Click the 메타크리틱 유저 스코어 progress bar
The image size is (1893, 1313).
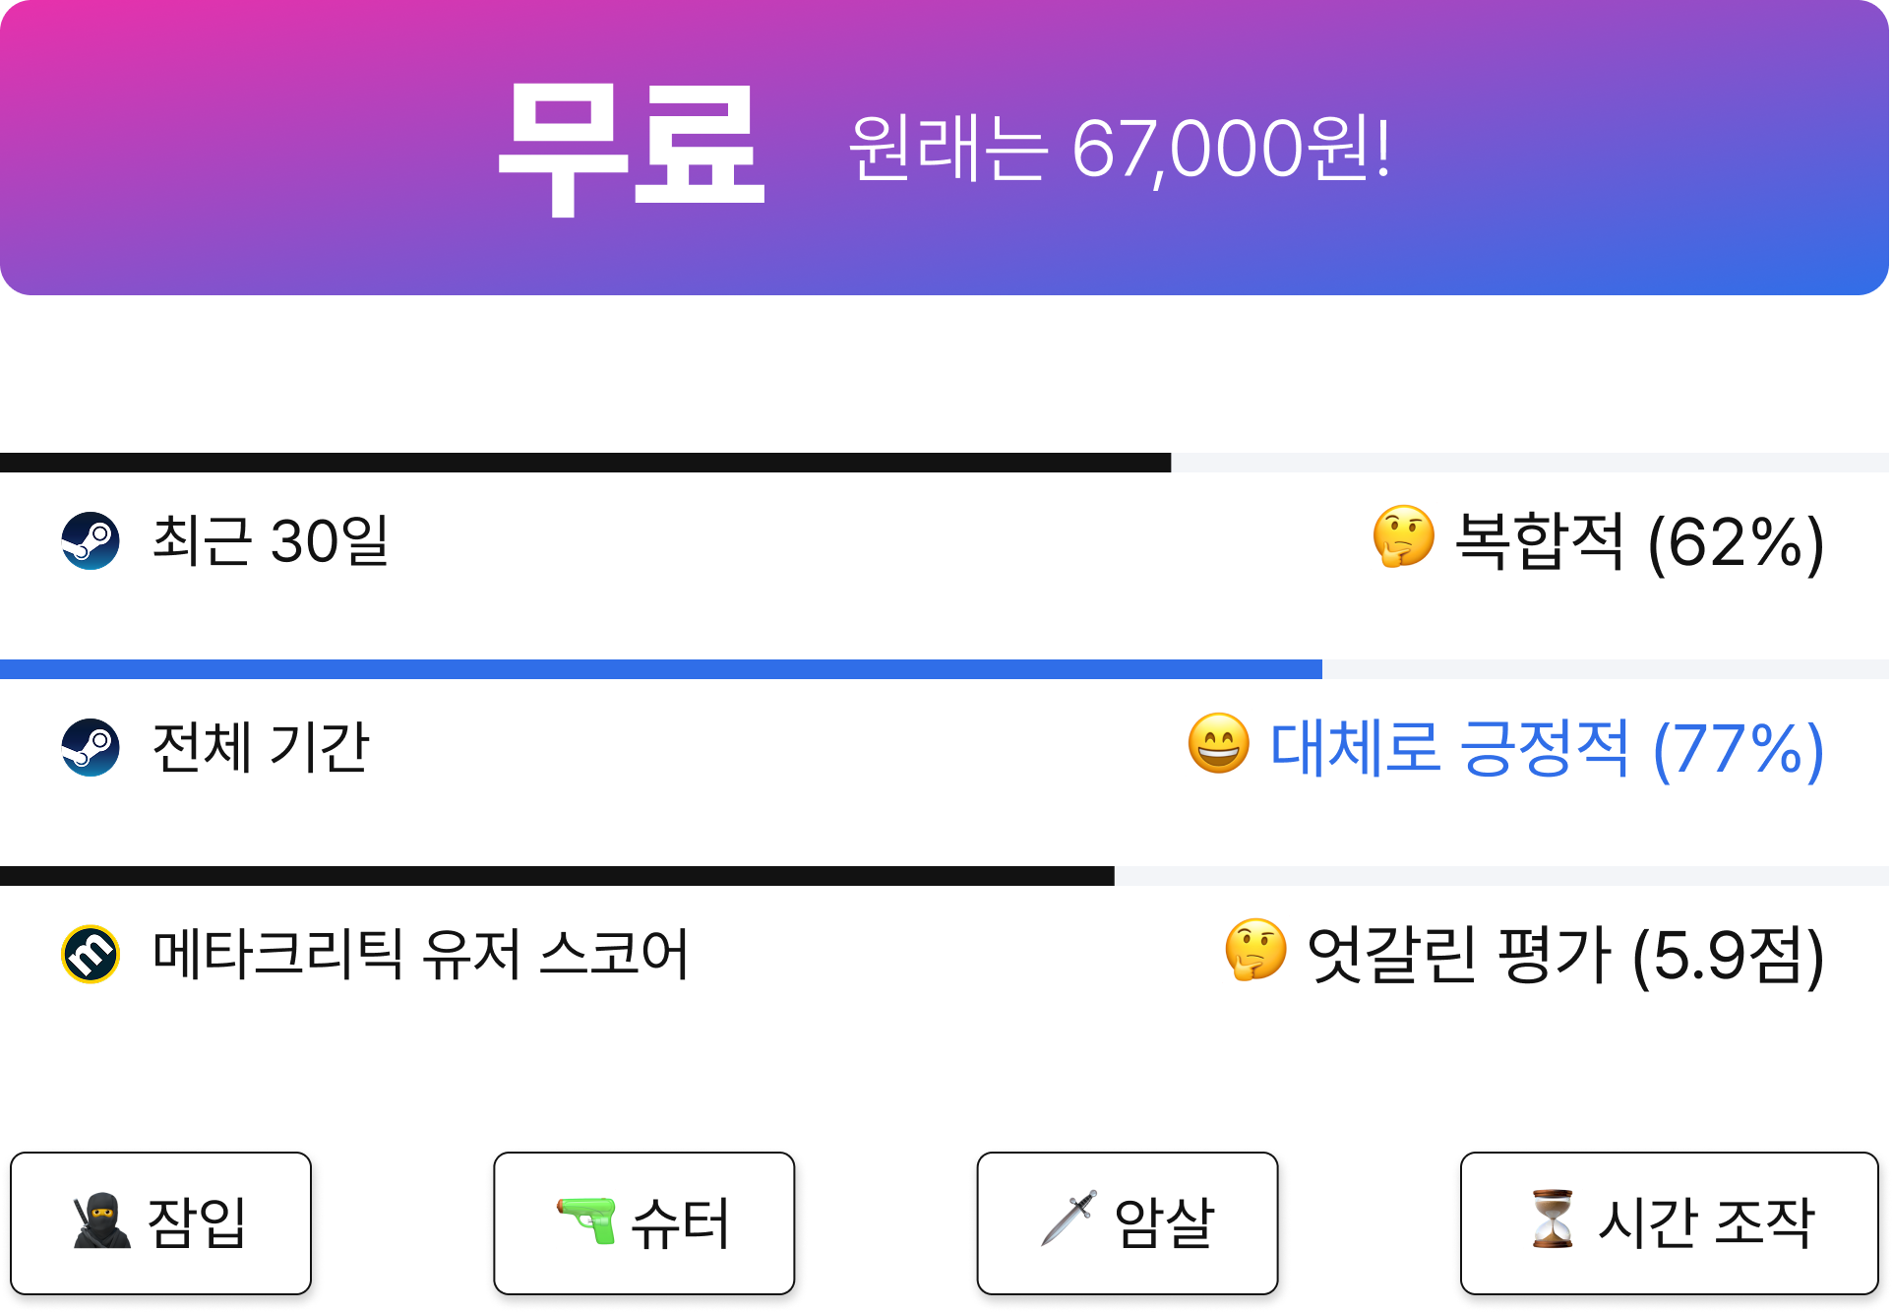pyautogui.click(x=557, y=876)
